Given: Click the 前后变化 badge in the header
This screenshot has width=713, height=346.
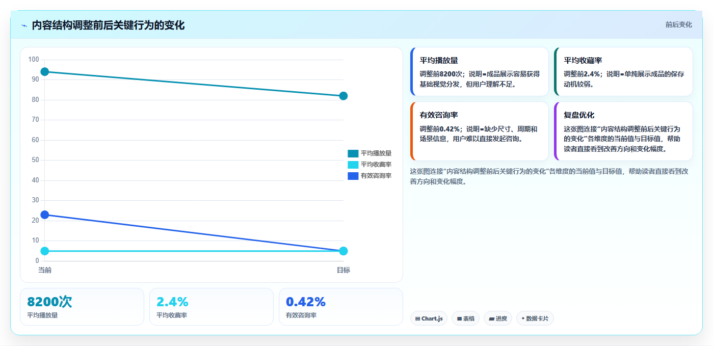Looking at the screenshot, I should tap(678, 24).
